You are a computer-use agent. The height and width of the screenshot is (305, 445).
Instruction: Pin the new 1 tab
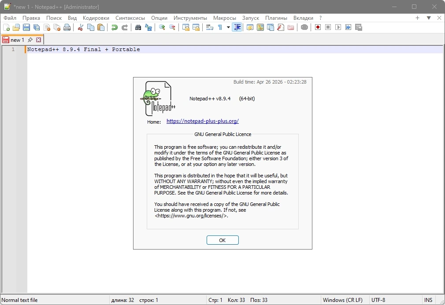click(x=30, y=40)
